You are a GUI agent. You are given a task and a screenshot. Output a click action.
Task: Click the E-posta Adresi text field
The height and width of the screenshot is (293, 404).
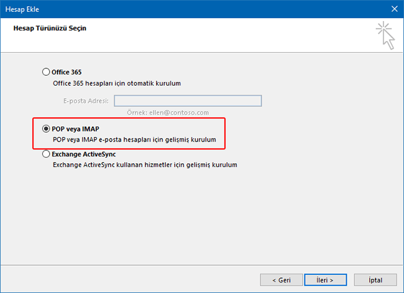pyautogui.click(x=188, y=101)
